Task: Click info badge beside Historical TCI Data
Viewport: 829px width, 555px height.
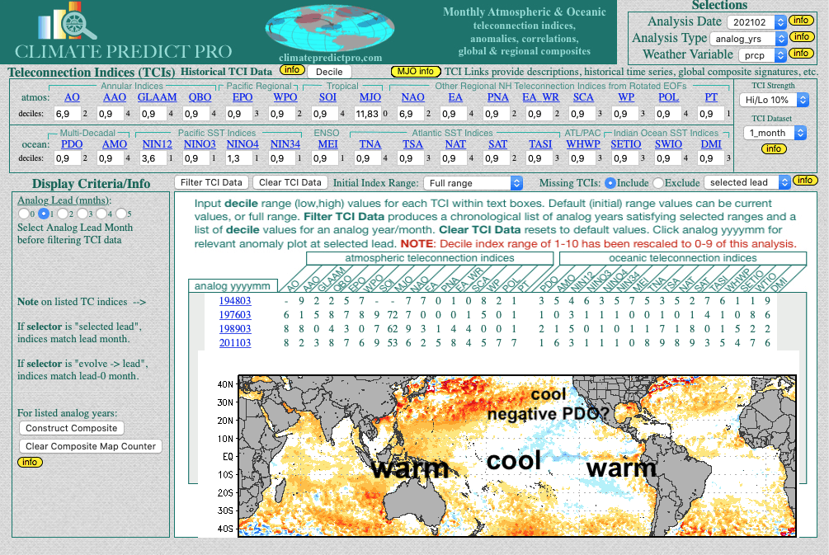Action: (x=291, y=71)
